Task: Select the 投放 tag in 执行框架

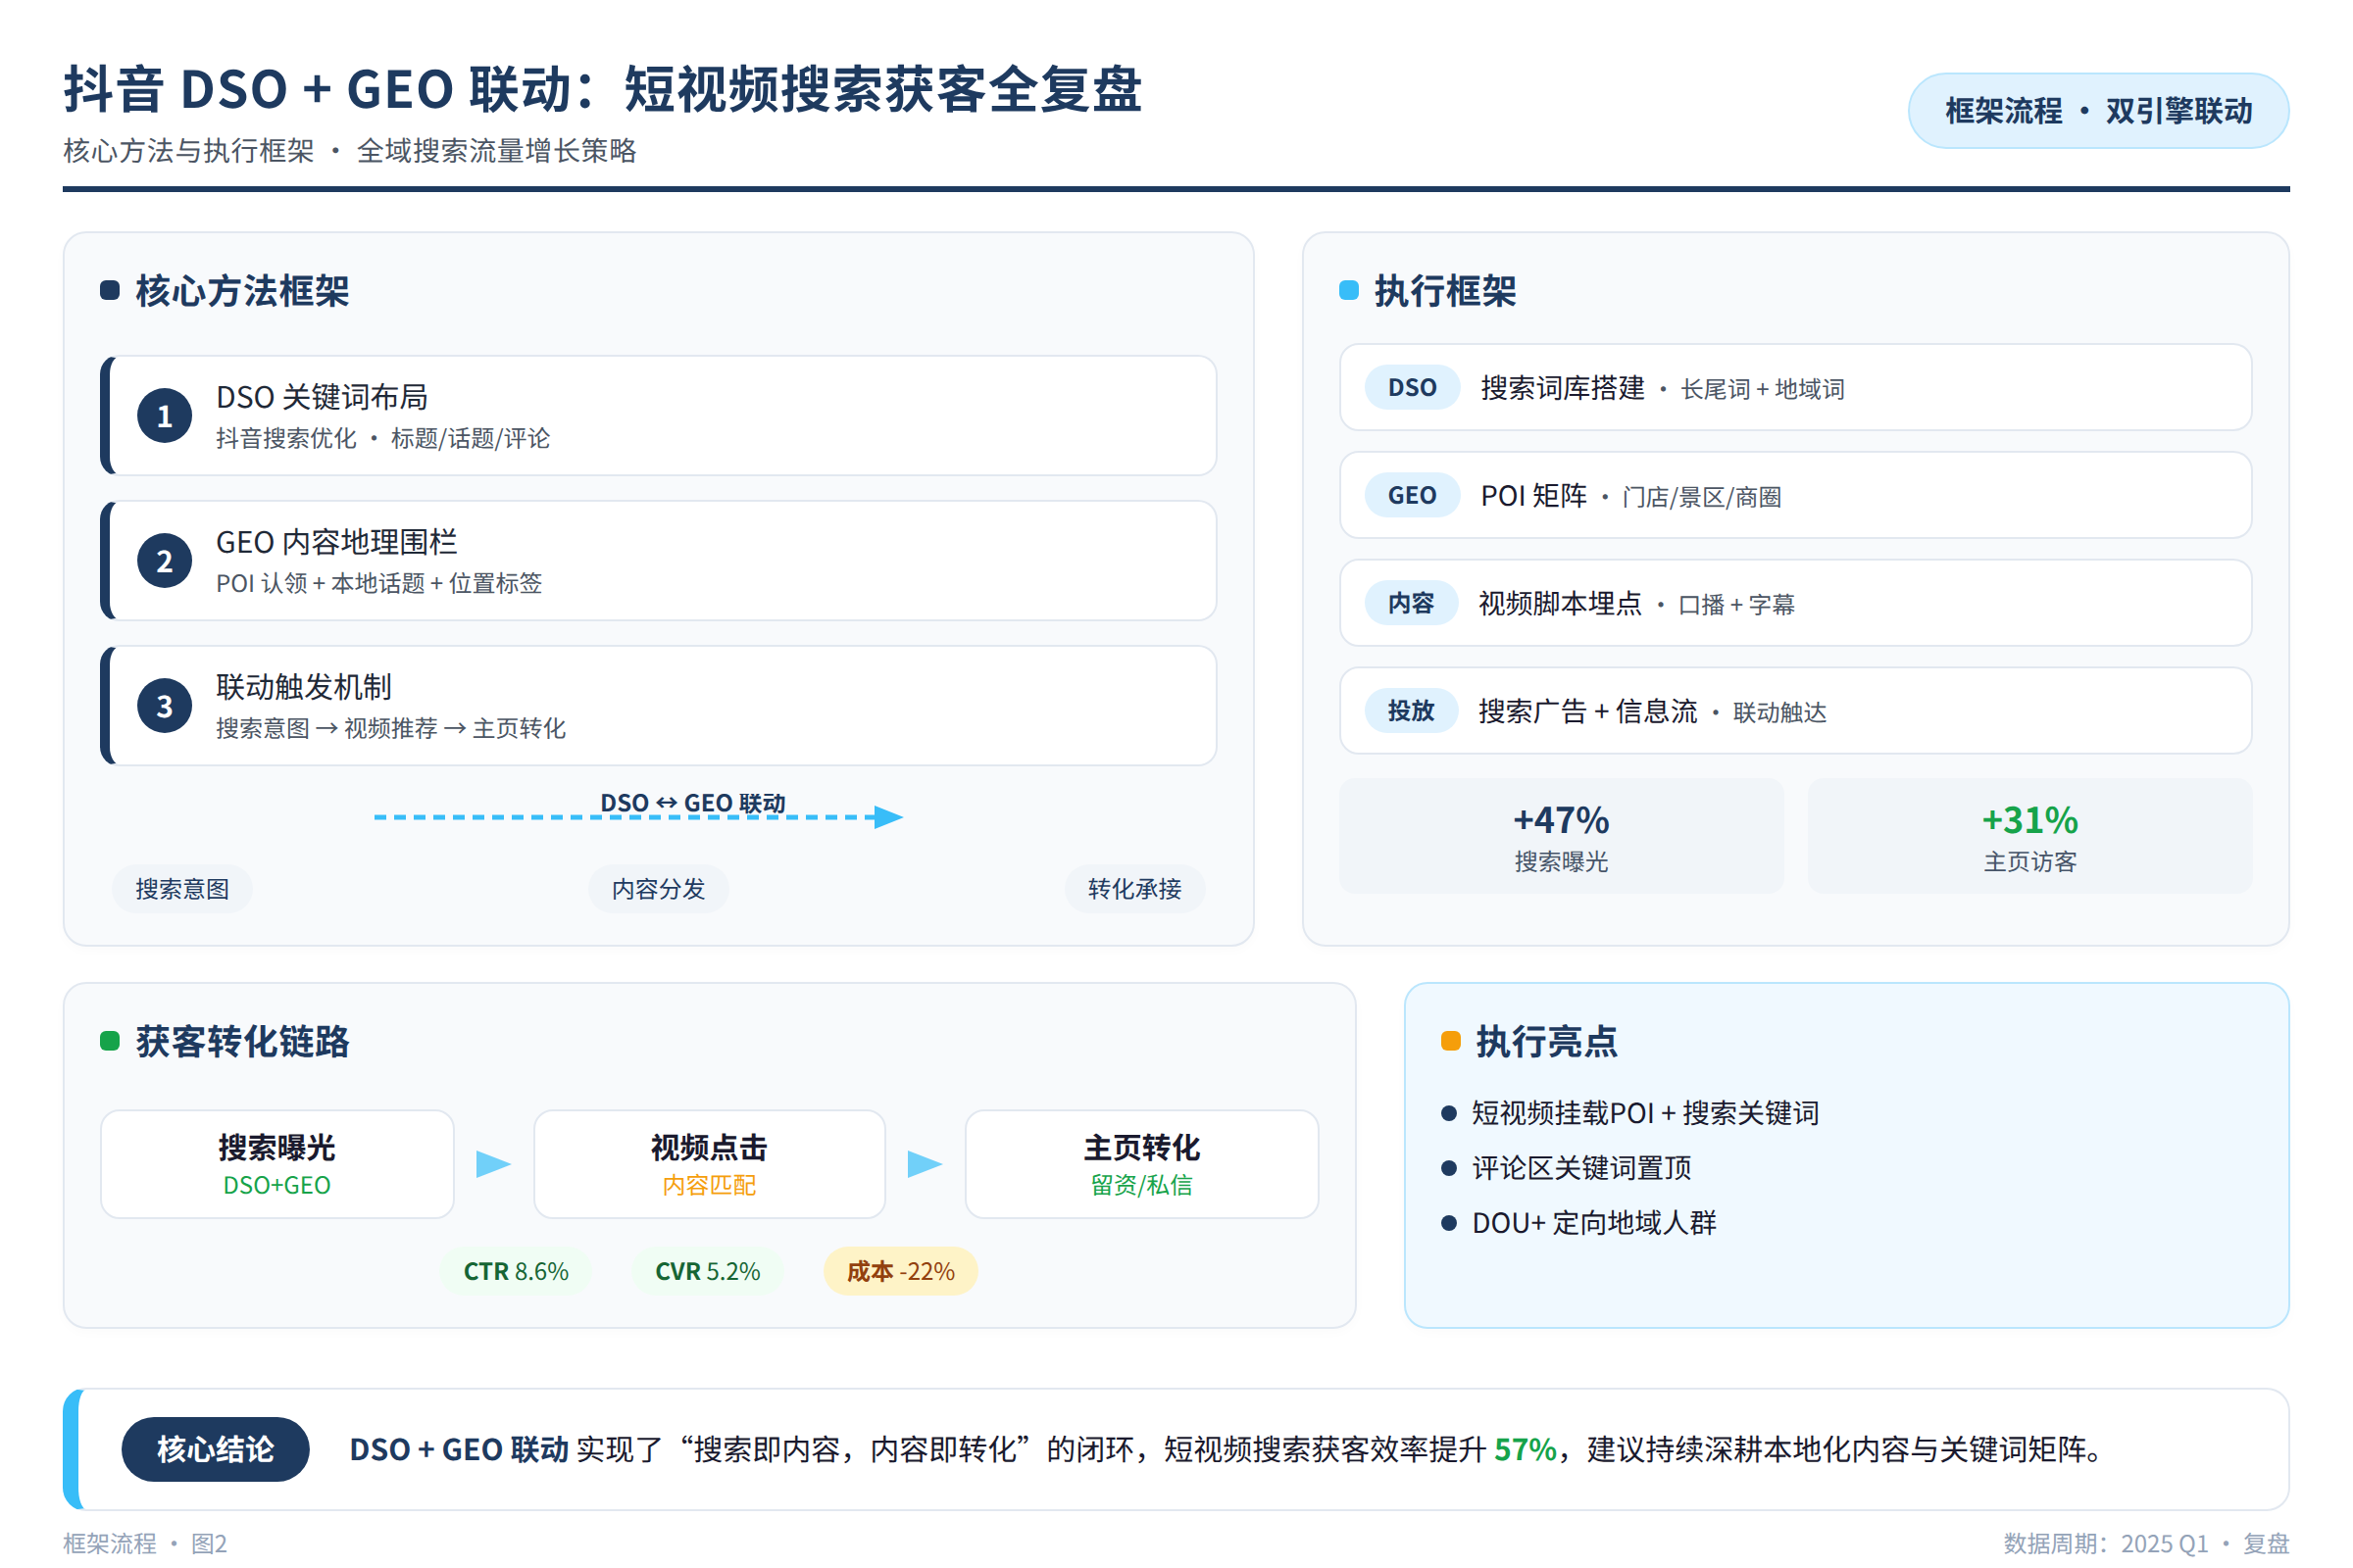Action: point(1411,711)
